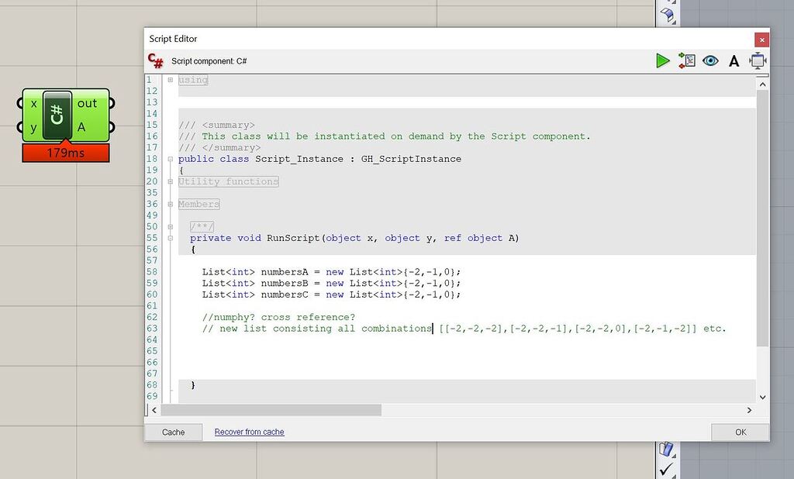Viewport: 794px width, 479px height.
Task: Click the C# script component icon in the header
Action: tap(154, 60)
